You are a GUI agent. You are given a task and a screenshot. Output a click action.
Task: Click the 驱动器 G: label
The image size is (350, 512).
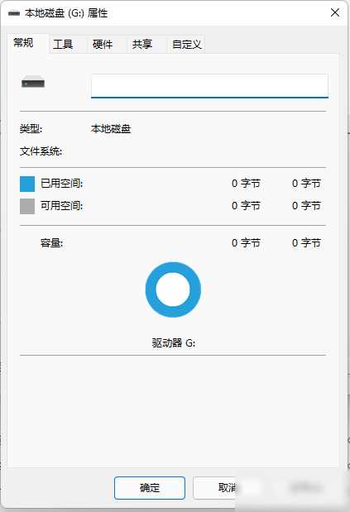(x=174, y=343)
